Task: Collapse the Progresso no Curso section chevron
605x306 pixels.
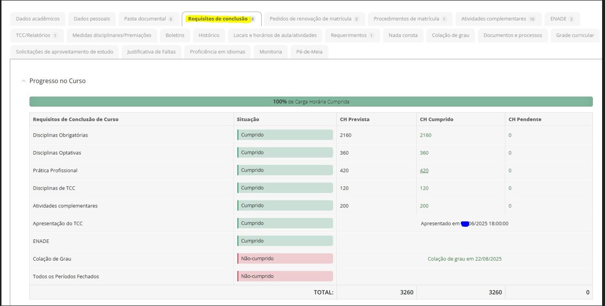Action: 24,81
